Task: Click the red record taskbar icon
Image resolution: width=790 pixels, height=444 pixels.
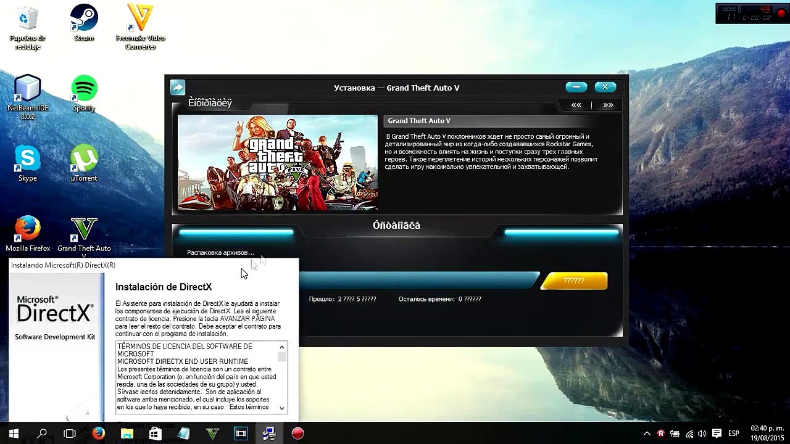Action: point(297,434)
